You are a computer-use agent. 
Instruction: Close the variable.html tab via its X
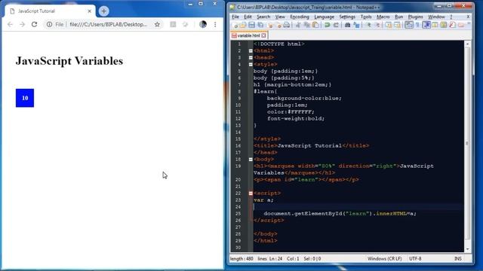pos(263,35)
